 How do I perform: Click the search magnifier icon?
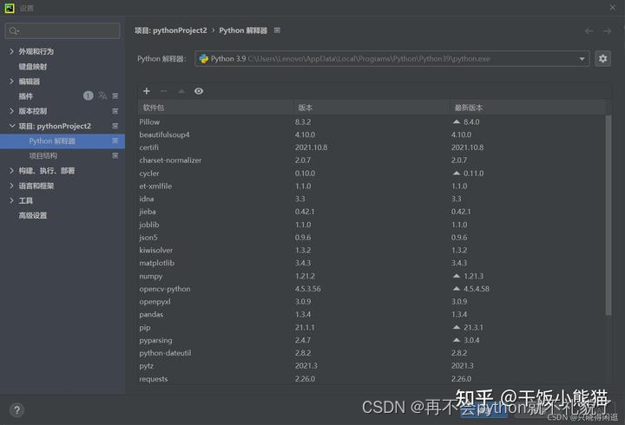click(14, 30)
